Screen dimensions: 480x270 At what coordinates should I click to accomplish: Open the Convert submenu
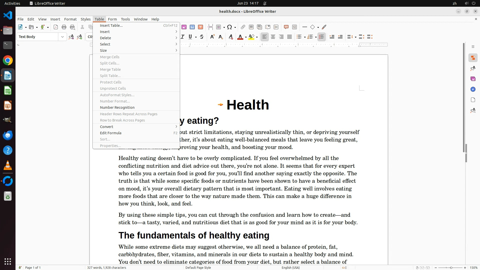106,127
